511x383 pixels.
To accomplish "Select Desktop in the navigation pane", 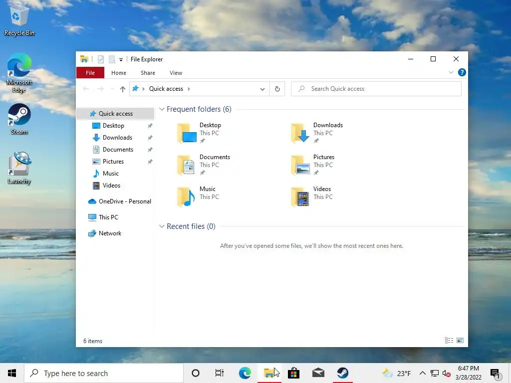I will 113,126.
